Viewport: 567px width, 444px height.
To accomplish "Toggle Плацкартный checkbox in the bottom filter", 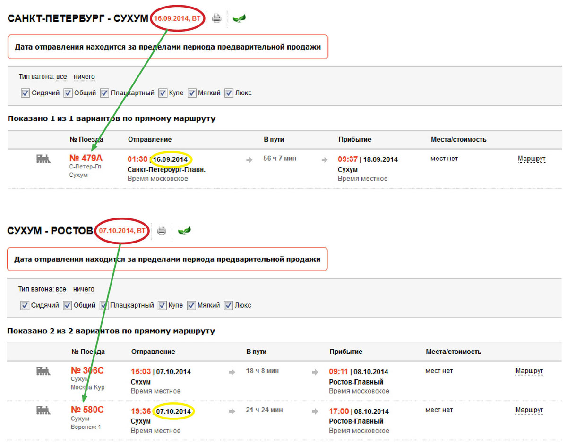I will (104, 305).
